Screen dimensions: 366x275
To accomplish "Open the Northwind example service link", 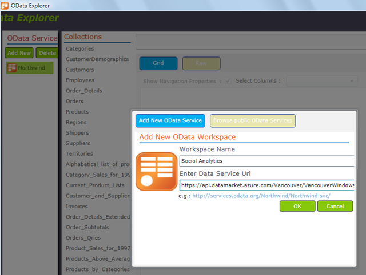I will click(261, 196).
